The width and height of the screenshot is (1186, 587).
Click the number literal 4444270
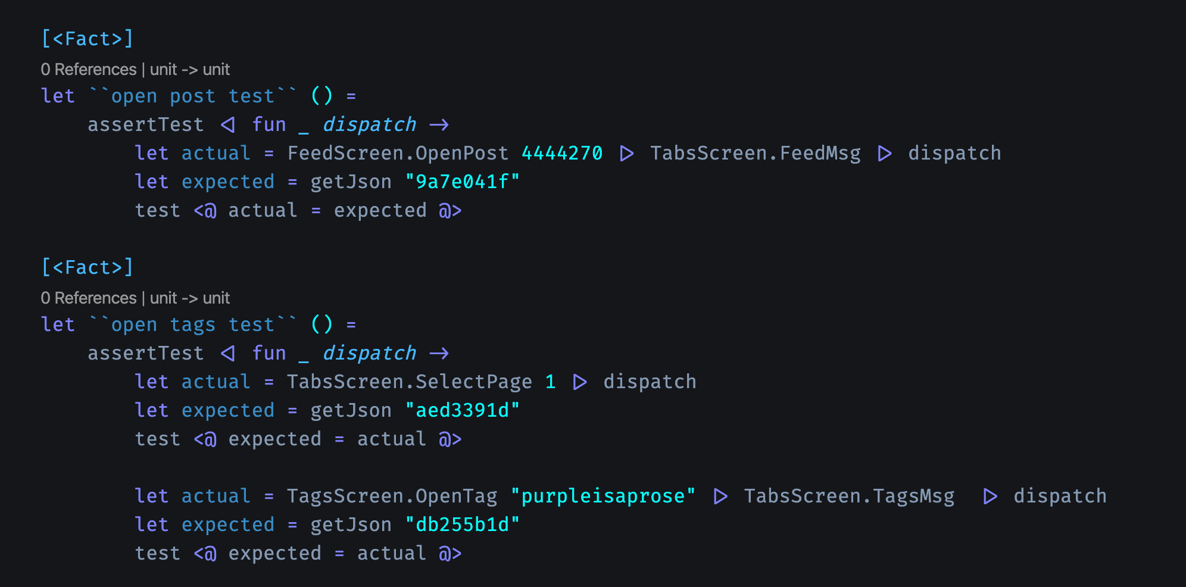tap(562, 154)
